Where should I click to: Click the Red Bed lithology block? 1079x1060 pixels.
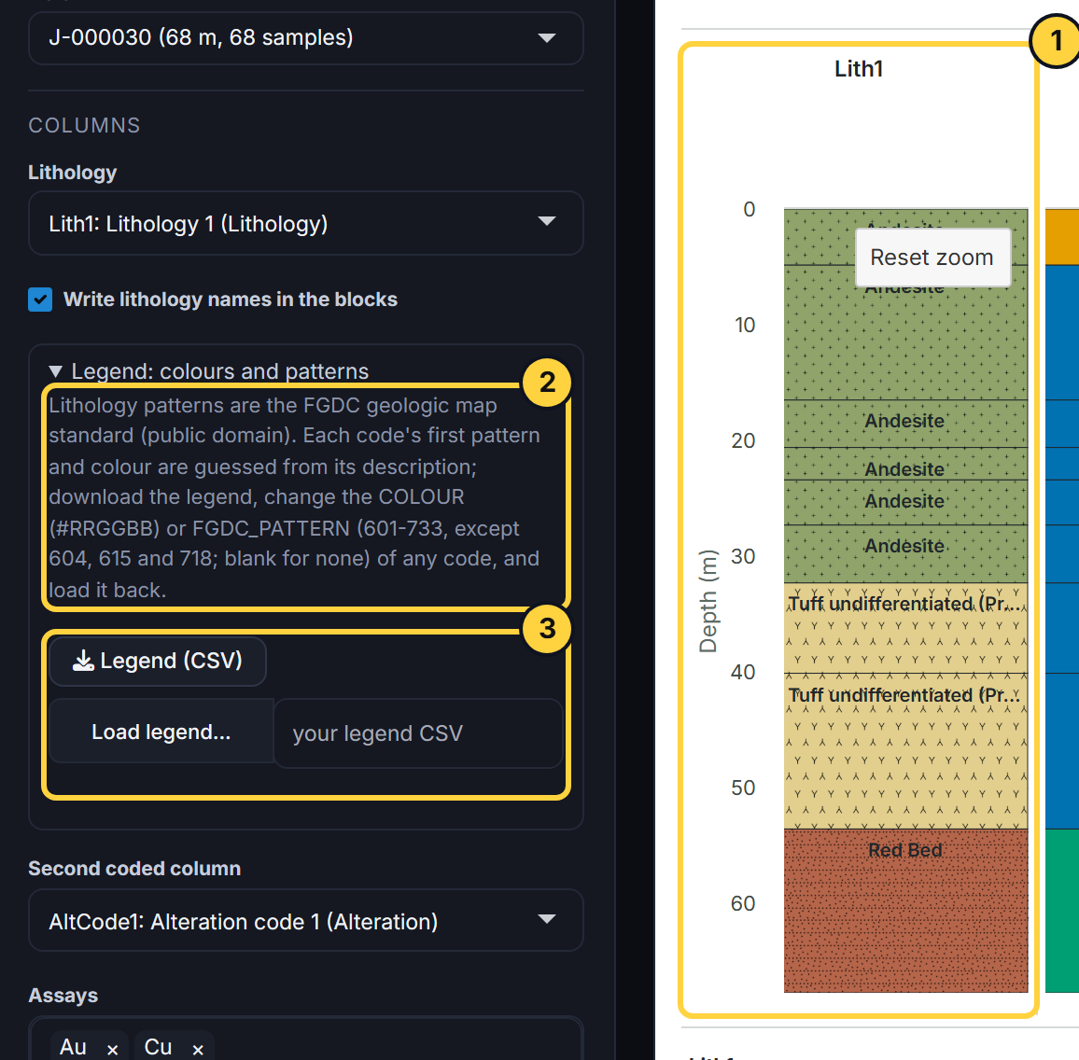(x=905, y=910)
